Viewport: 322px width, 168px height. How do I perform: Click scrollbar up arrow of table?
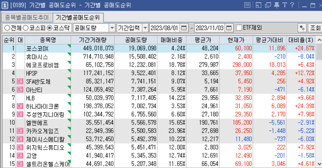pos(319,40)
